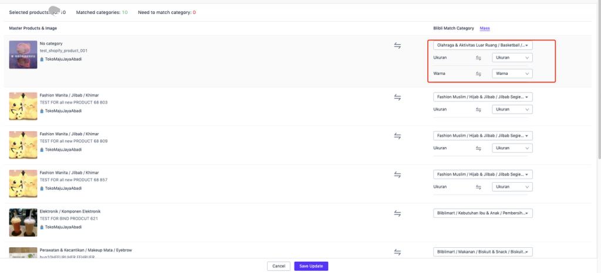This screenshot has width=601, height=273.
Task: Click 'TEST FOR all new PRODUCT 68 809'
Action: [73, 141]
